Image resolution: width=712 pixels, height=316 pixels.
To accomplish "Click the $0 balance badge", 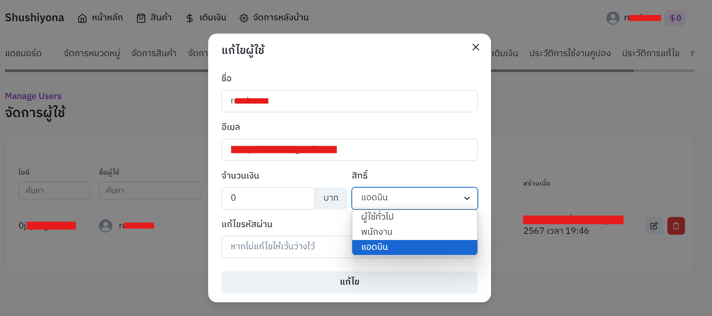I will 675,18.
